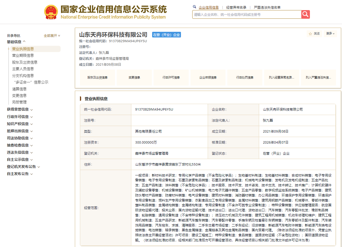The height and width of the screenshot is (247, 342).
Task: Click the company title 山东天冉环保科技有限公司
Action: [x=113, y=34]
